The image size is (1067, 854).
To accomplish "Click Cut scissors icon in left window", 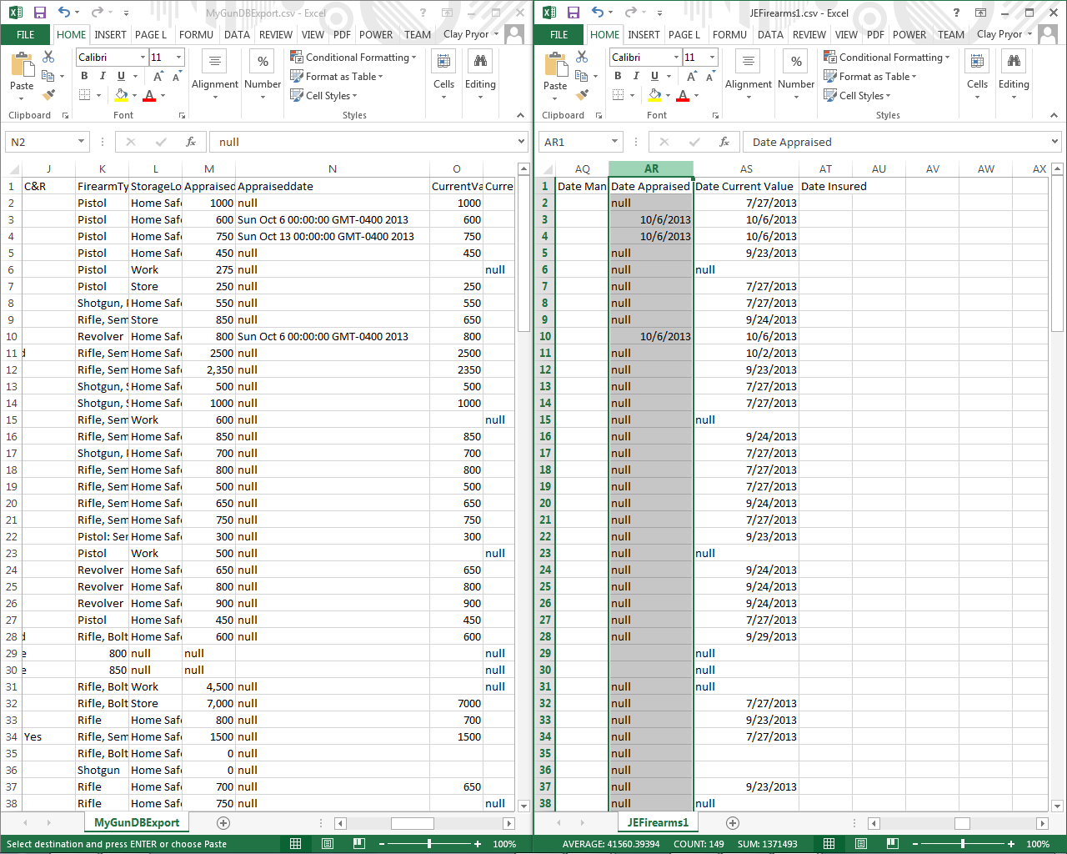I will point(48,57).
